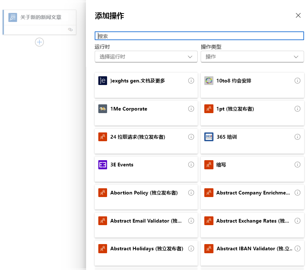Image resolution: width=307 pixels, height=270 pixels.
Task: Show info for 365 培训
Action: 297,137
